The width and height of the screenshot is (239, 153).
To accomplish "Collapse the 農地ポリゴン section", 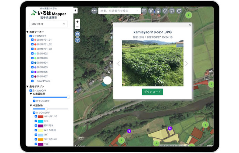I will tap(28, 86).
